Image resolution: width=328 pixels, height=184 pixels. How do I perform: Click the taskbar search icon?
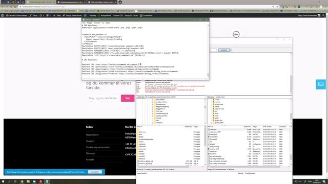click(9, 181)
